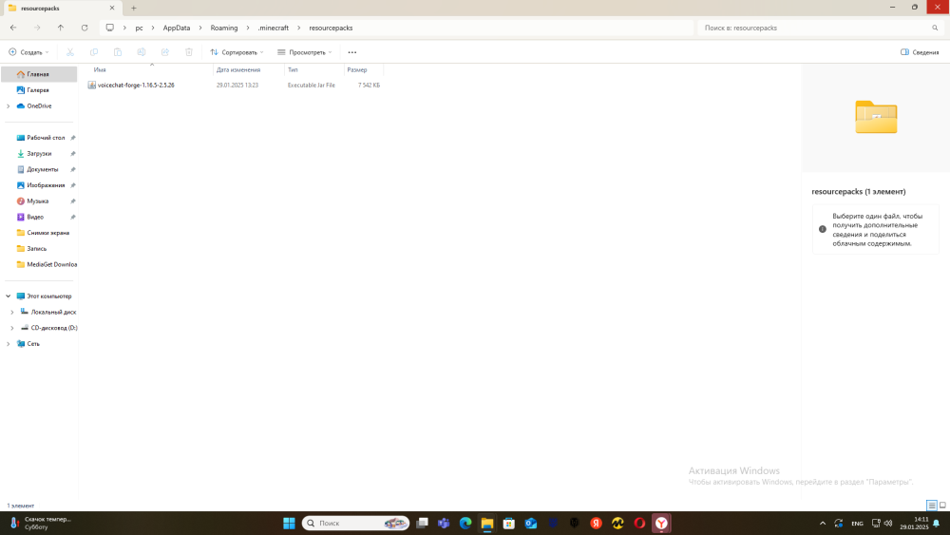Image resolution: width=950 pixels, height=535 pixels.
Task: Open OneDrive in sidebar
Action: 39,106
